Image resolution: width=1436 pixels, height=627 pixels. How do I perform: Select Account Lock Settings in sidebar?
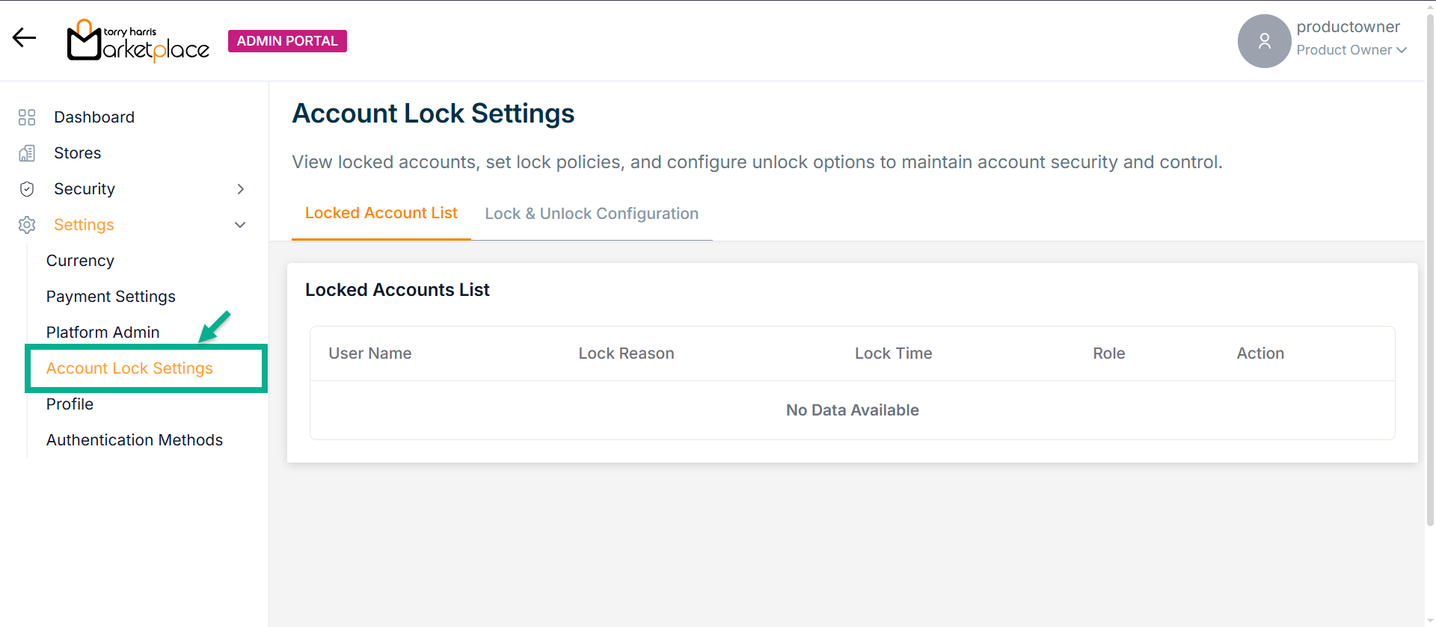[129, 368]
